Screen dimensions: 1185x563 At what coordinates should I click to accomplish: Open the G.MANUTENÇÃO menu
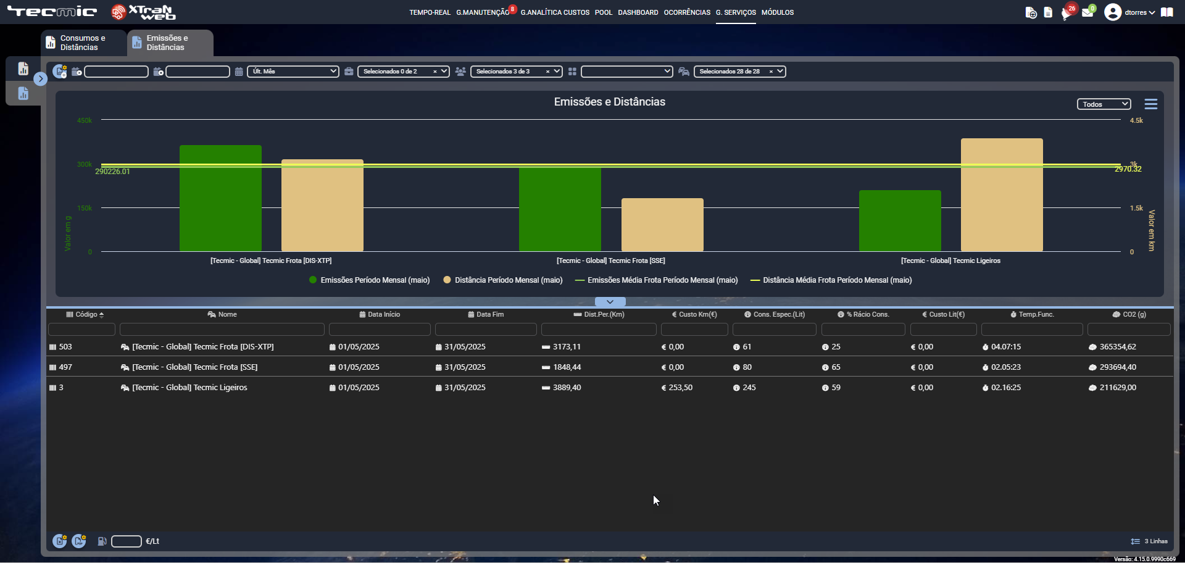click(x=483, y=12)
